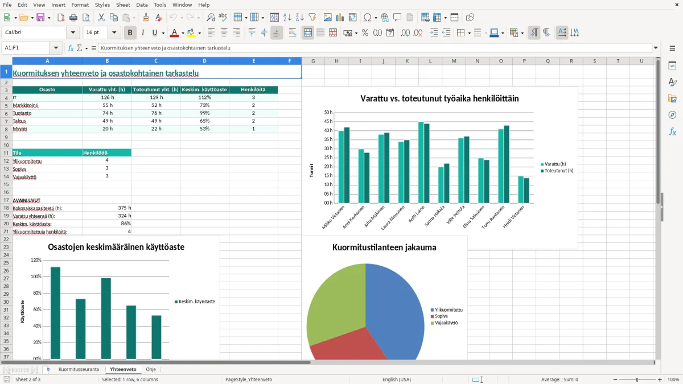Open the underline style dropdown arrow
The height and width of the screenshot is (384, 683).
[162, 33]
